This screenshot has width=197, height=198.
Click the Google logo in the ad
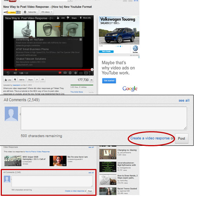(x=130, y=89)
